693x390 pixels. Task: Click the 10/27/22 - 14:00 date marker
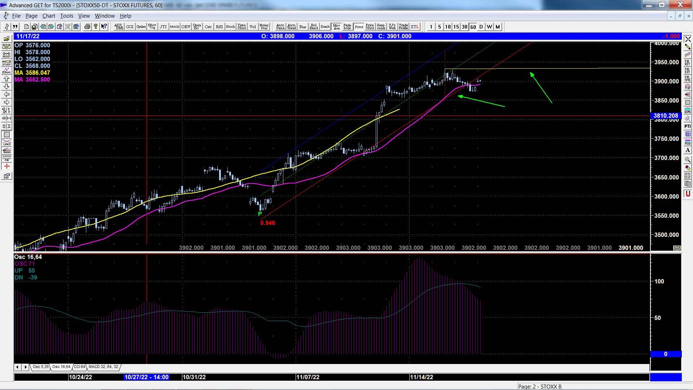[147, 377]
